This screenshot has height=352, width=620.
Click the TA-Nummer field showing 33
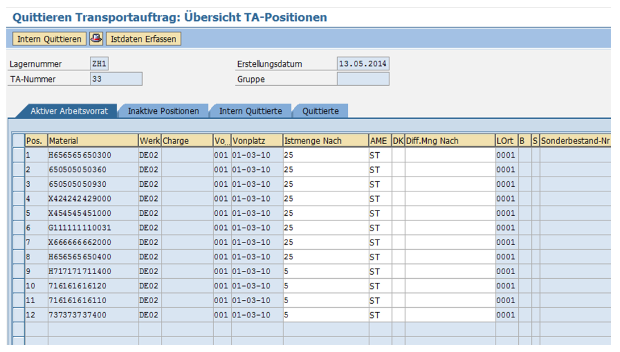[116, 79]
